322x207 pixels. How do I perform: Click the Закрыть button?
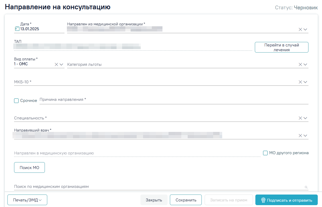[154, 200]
